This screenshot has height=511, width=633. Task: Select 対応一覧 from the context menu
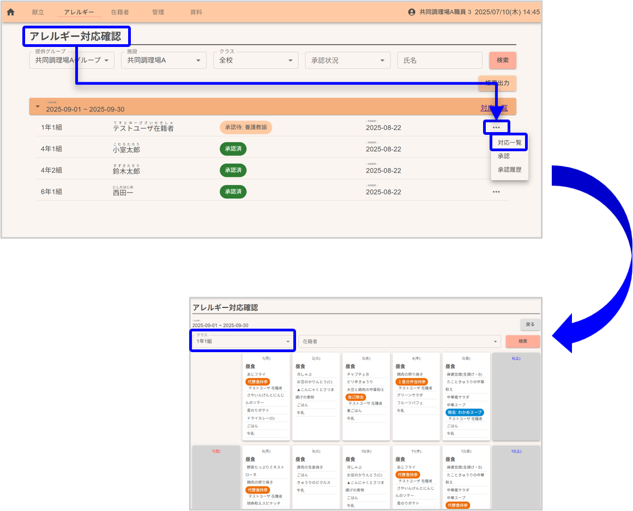(x=509, y=142)
